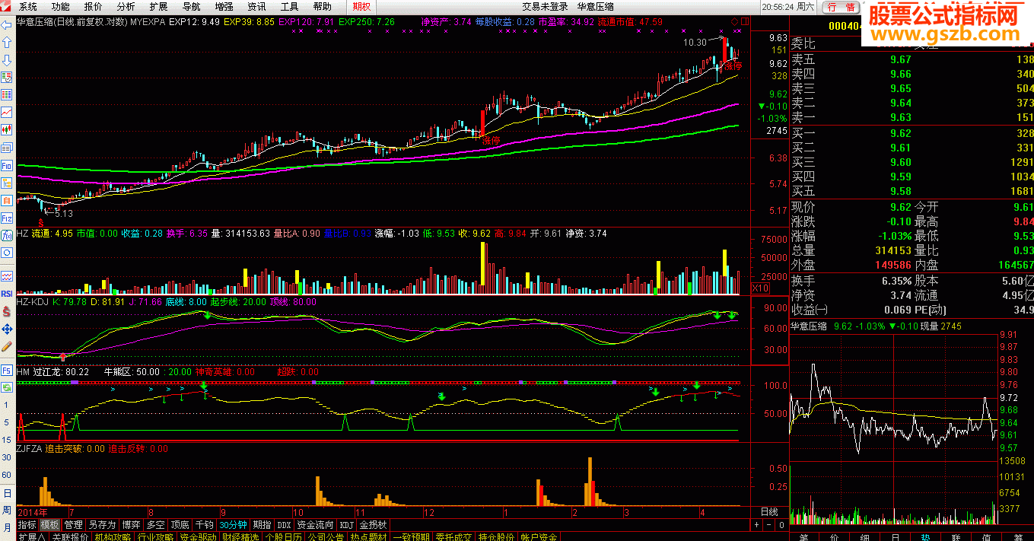The width and height of the screenshot is (1034, 541).
Task: Open the 行业攻略 bottom tab
Action: tap(155, 536)
